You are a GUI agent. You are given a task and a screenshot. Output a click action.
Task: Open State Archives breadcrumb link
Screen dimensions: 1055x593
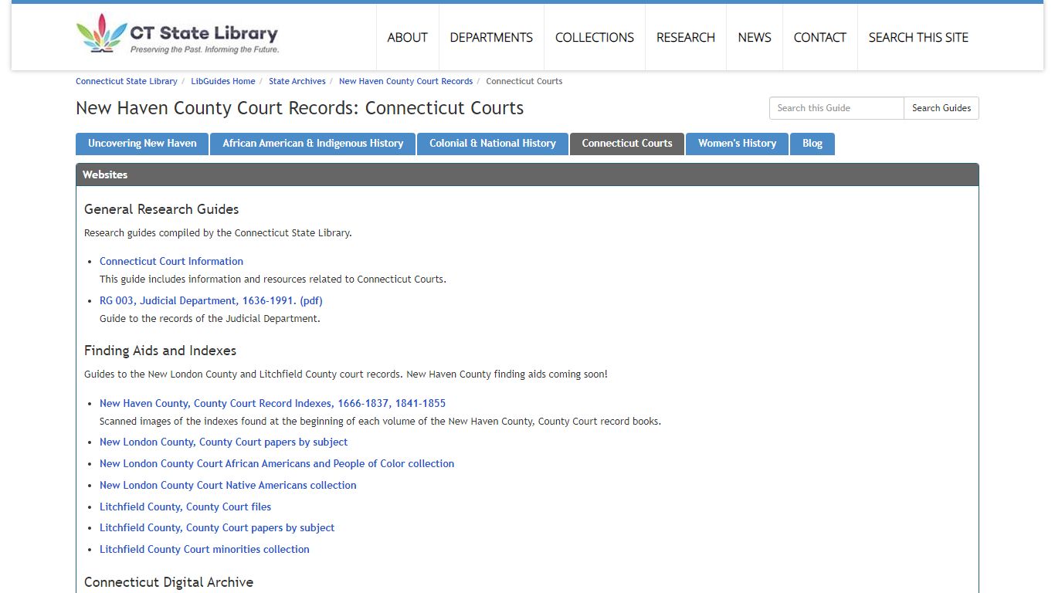[297, 81]
